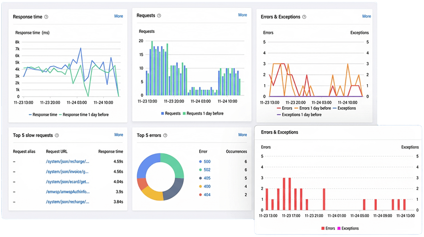Toggle Errors 1 day before legend entry
Screen dimensions: 424x237
click(x=313, y=108)
